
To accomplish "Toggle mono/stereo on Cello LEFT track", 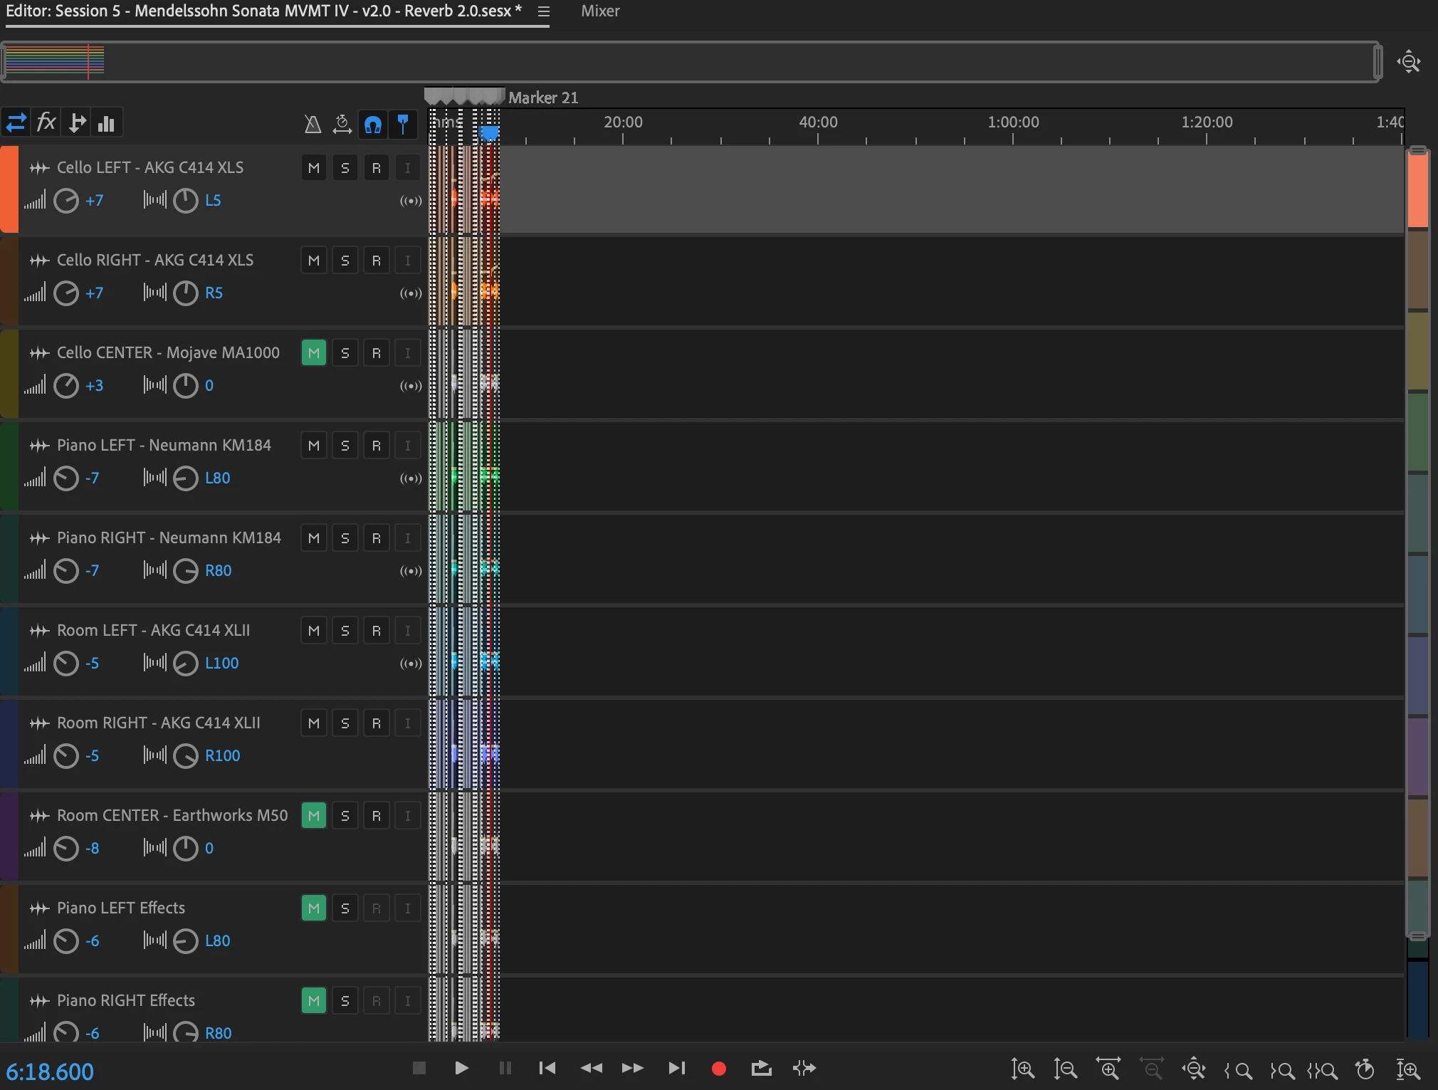I will pos(411,201).
